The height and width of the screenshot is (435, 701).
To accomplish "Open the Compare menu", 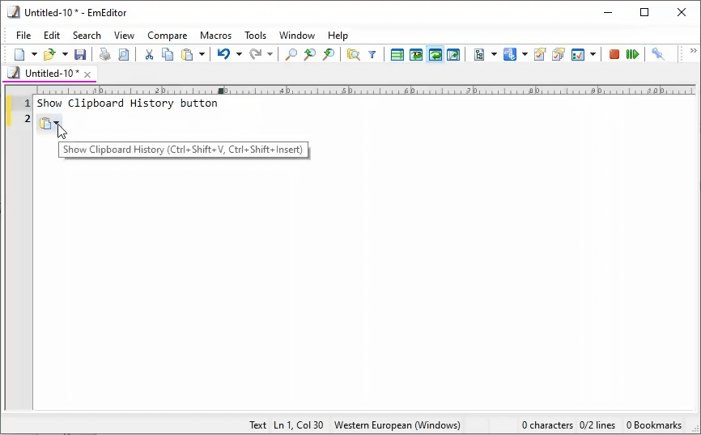I will coord(168,36).
